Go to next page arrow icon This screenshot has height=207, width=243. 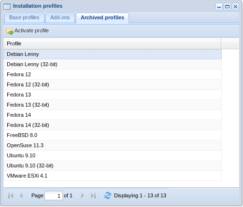pos(83,195)
